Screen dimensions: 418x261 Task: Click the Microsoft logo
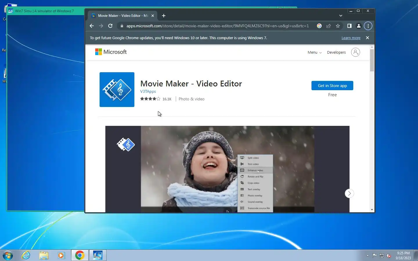tap(111, 52)
